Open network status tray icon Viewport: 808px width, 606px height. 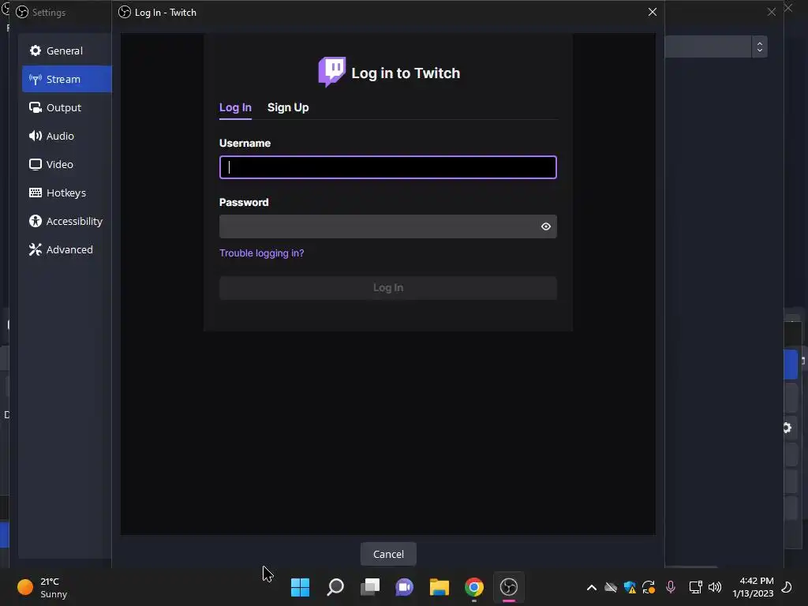[695, 587]
